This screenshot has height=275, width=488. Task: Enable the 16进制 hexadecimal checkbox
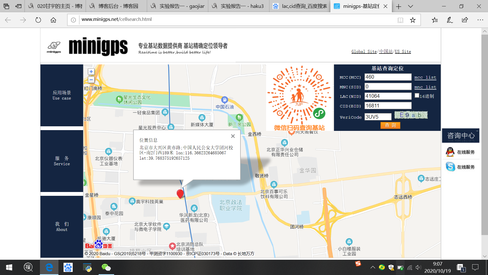(x=417, y=95)
